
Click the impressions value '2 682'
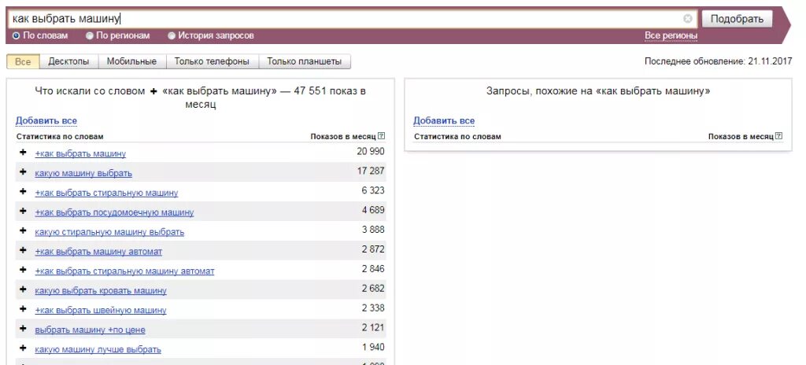tap(373, 288)
